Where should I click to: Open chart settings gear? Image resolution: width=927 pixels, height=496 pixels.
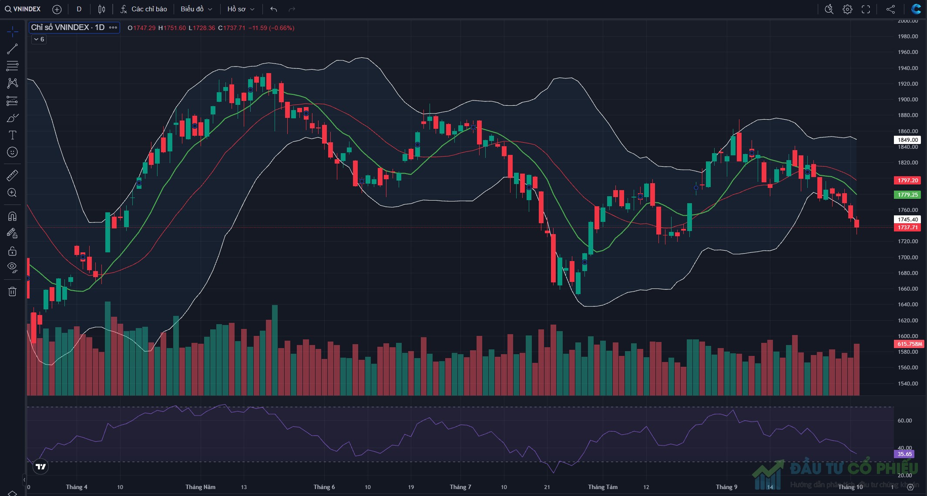click(847, 9)
